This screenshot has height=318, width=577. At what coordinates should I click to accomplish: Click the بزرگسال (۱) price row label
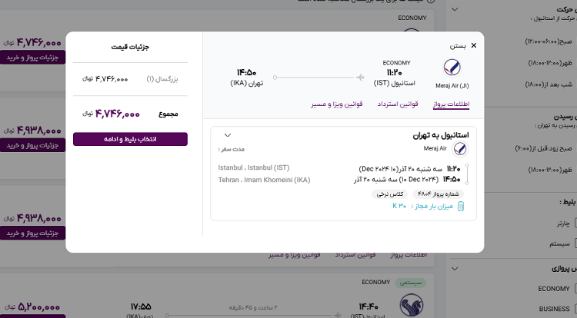coord(162,79)
